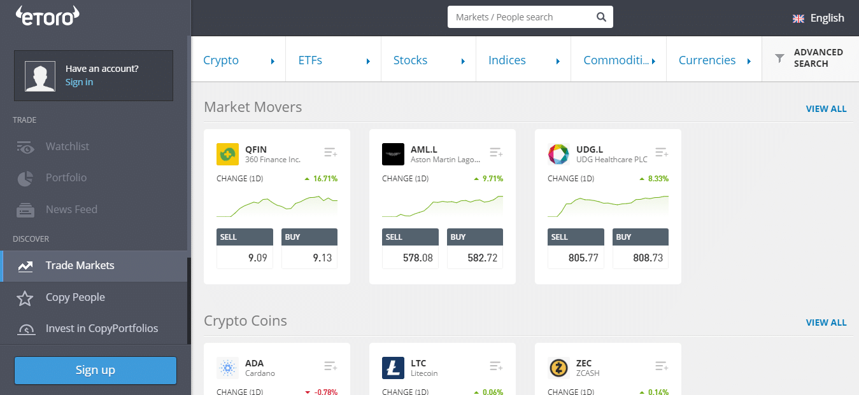Open the English language selector
The height and width of the screenshot is (395, 859).
[x=818, y=18]
